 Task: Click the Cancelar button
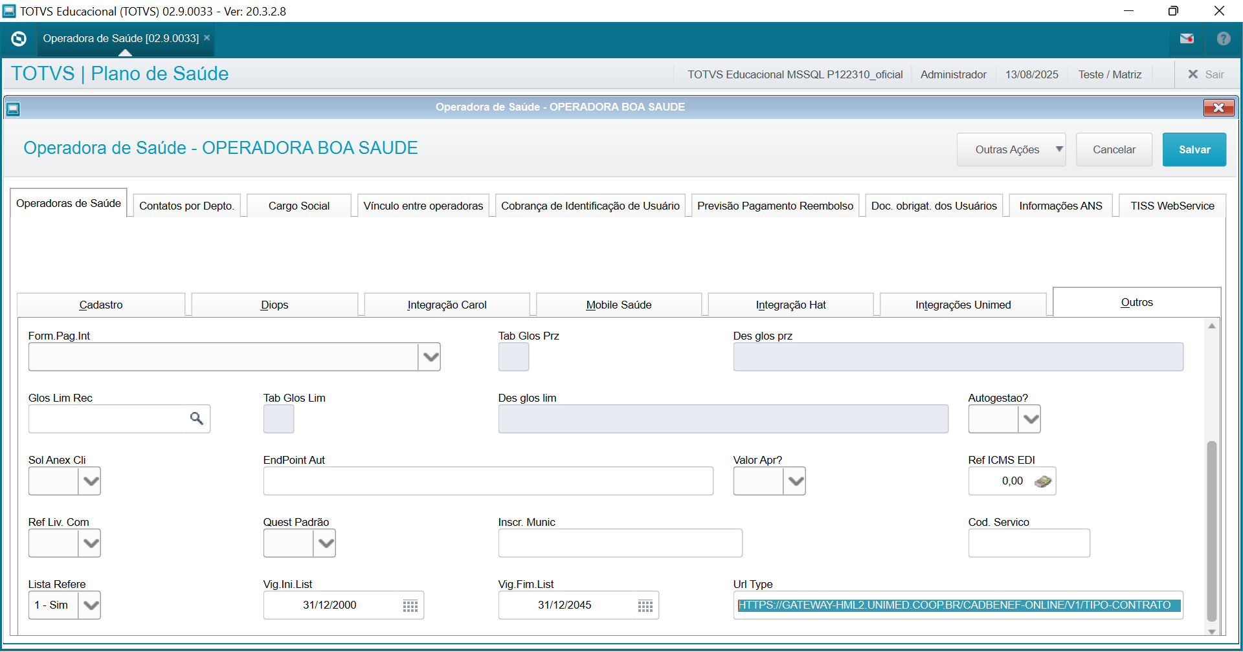(x=1114, y=149)
